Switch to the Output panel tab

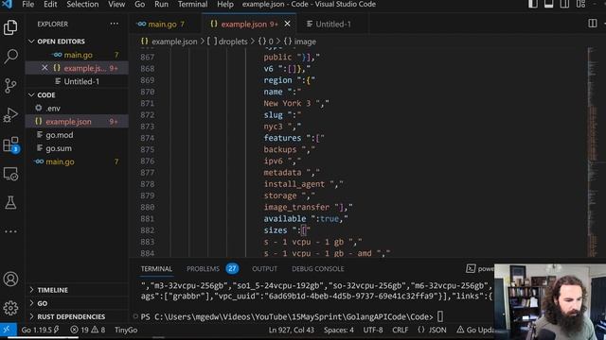click(x=264, y=268)
